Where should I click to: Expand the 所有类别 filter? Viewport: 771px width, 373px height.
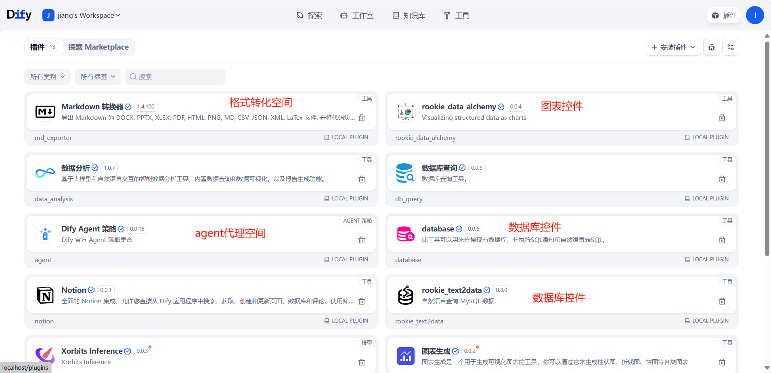pyautogui.click(x=47, y=77)
